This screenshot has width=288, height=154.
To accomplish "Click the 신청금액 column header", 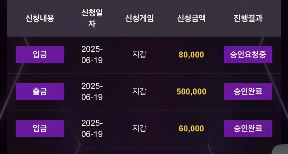I will point(191,18).
